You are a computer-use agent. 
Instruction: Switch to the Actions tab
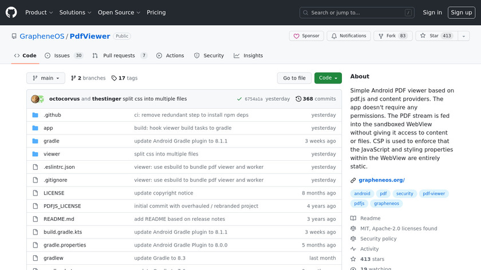coord(170,55)
